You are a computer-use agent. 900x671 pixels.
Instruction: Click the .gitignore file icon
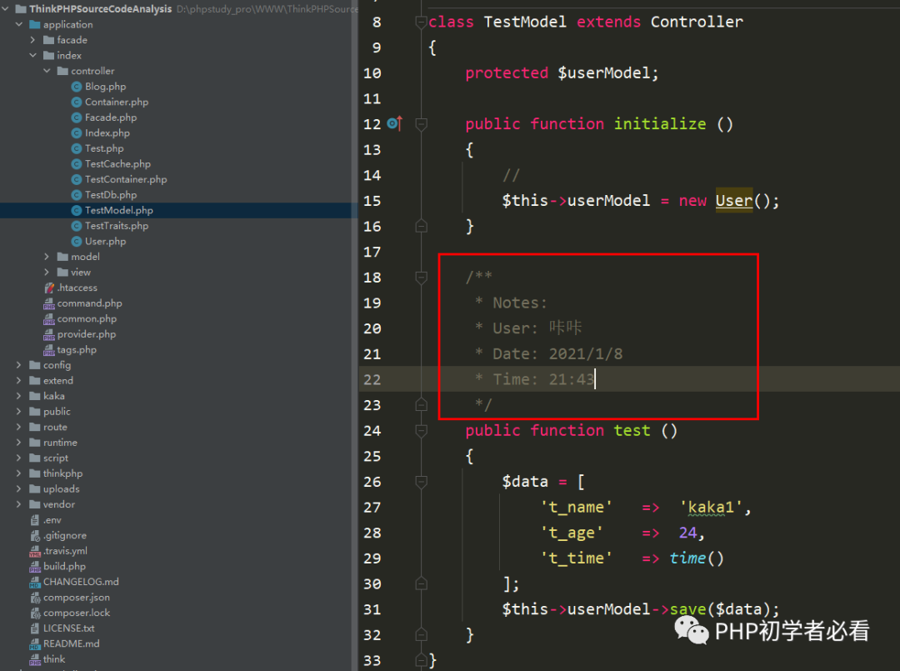coord(35,536)
